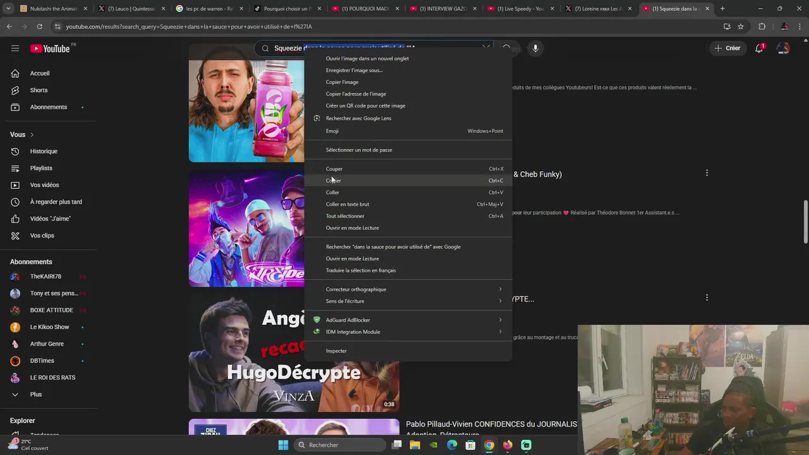The image size is (809, 455).
Task: Open the account avatar menu
Action: [783, 48]
